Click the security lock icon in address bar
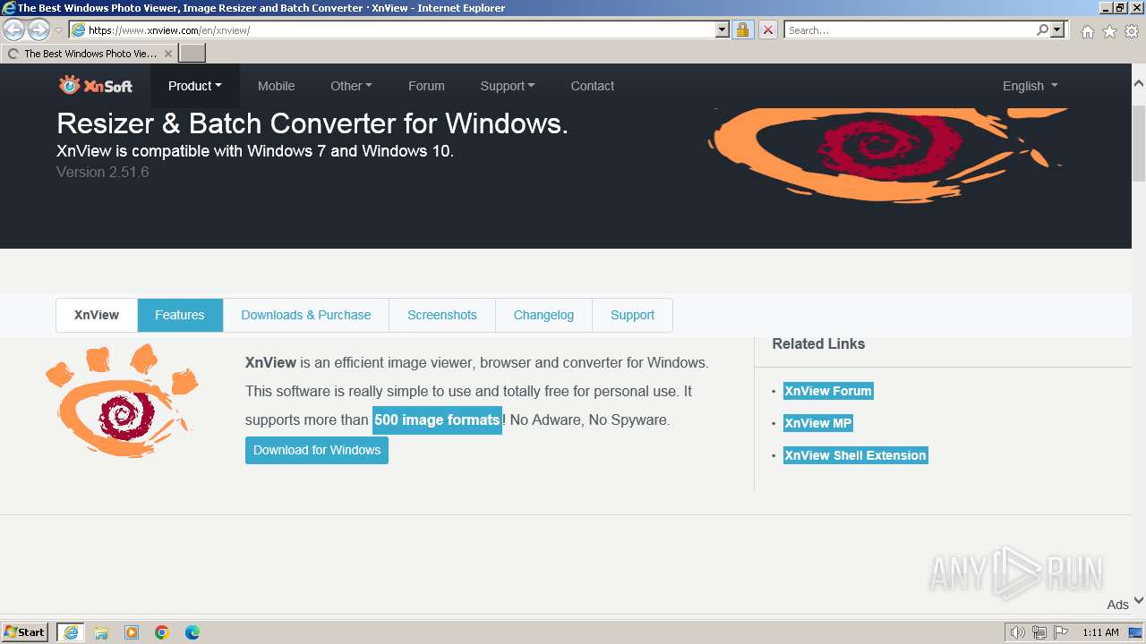Screen dimensions: 1146x644 coord(742,30)
